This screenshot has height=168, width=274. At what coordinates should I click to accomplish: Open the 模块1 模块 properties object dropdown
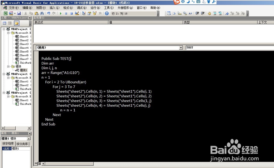pyautogui.click(x=29, y=138)
